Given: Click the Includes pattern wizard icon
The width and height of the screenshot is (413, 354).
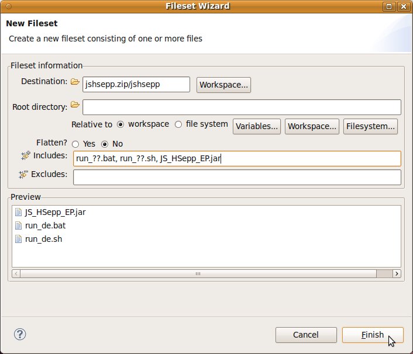Looking at the screenshot, I should (25, 156).
